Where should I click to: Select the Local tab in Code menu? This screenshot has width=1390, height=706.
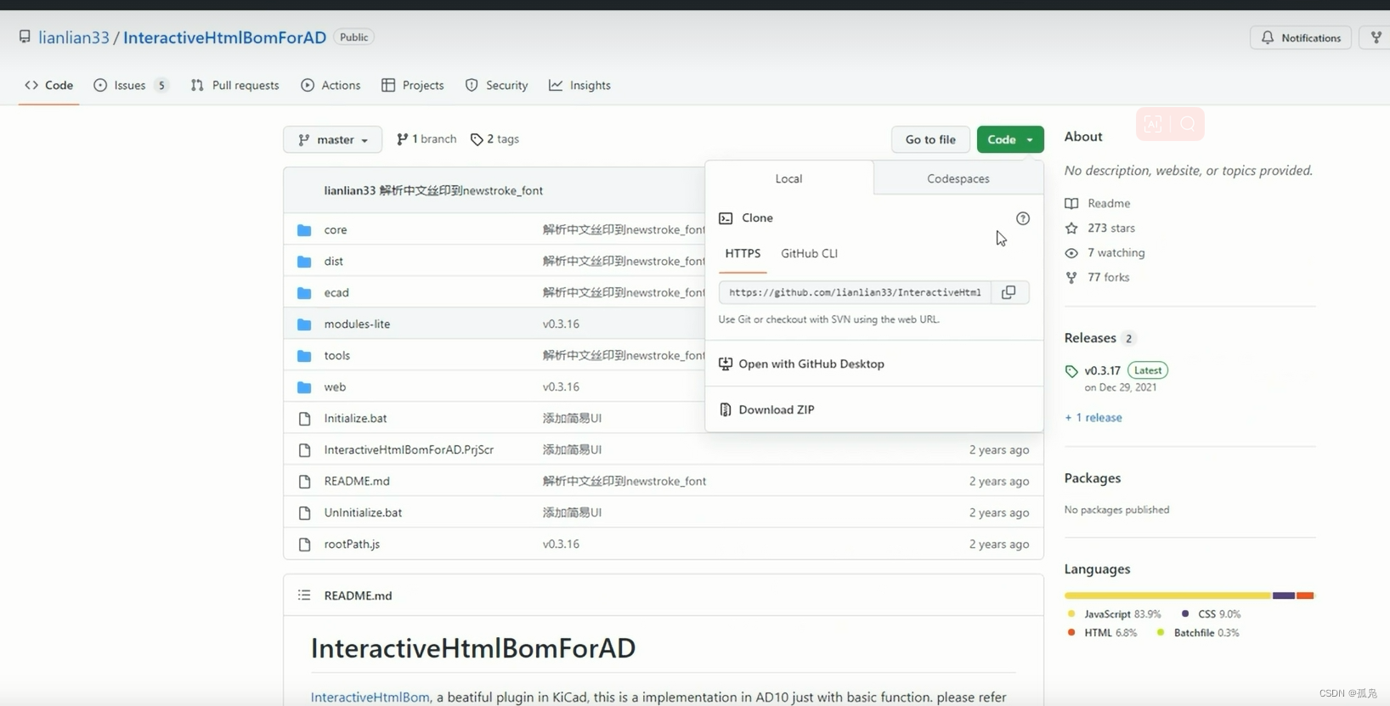click(788, 178)
